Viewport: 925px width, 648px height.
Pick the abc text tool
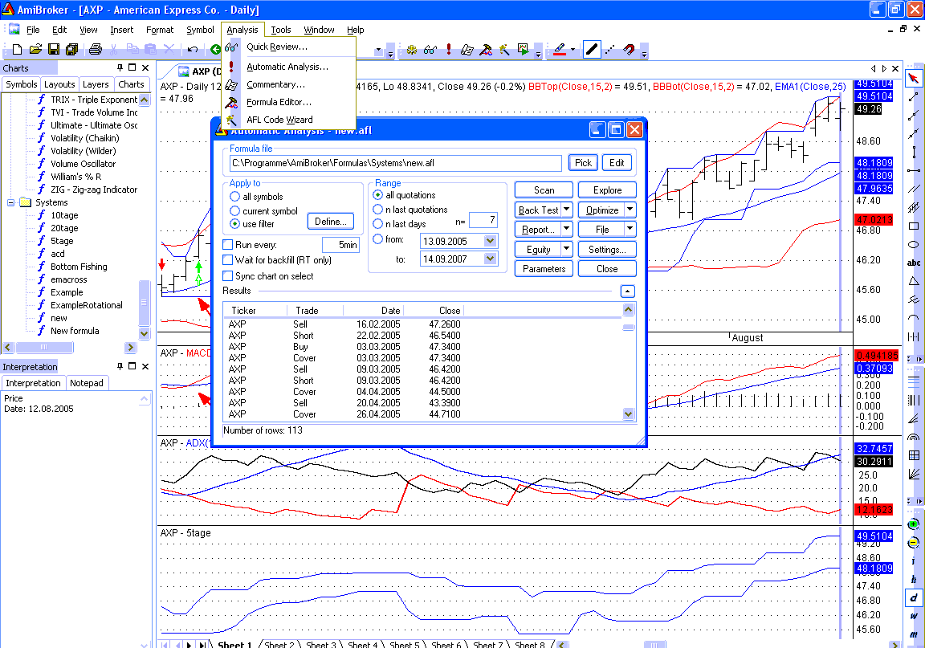[914, 263]
